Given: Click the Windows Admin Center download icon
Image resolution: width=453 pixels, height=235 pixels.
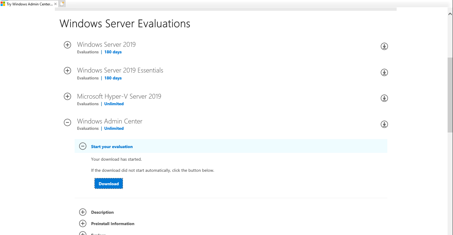Looking at the screenshot, I should coord(384,124).
